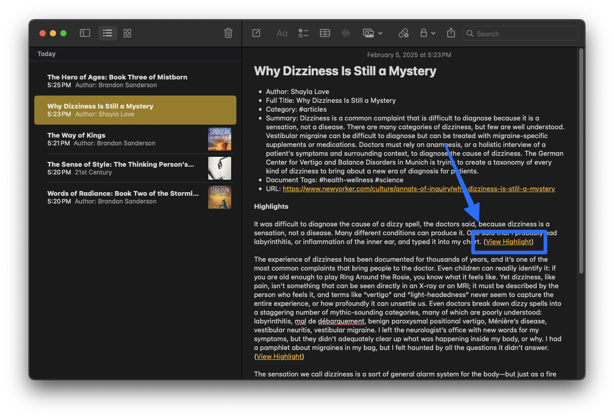This screenshot has width=614, height=418.
Task: Insert a checklist
Action: [303, 33]
